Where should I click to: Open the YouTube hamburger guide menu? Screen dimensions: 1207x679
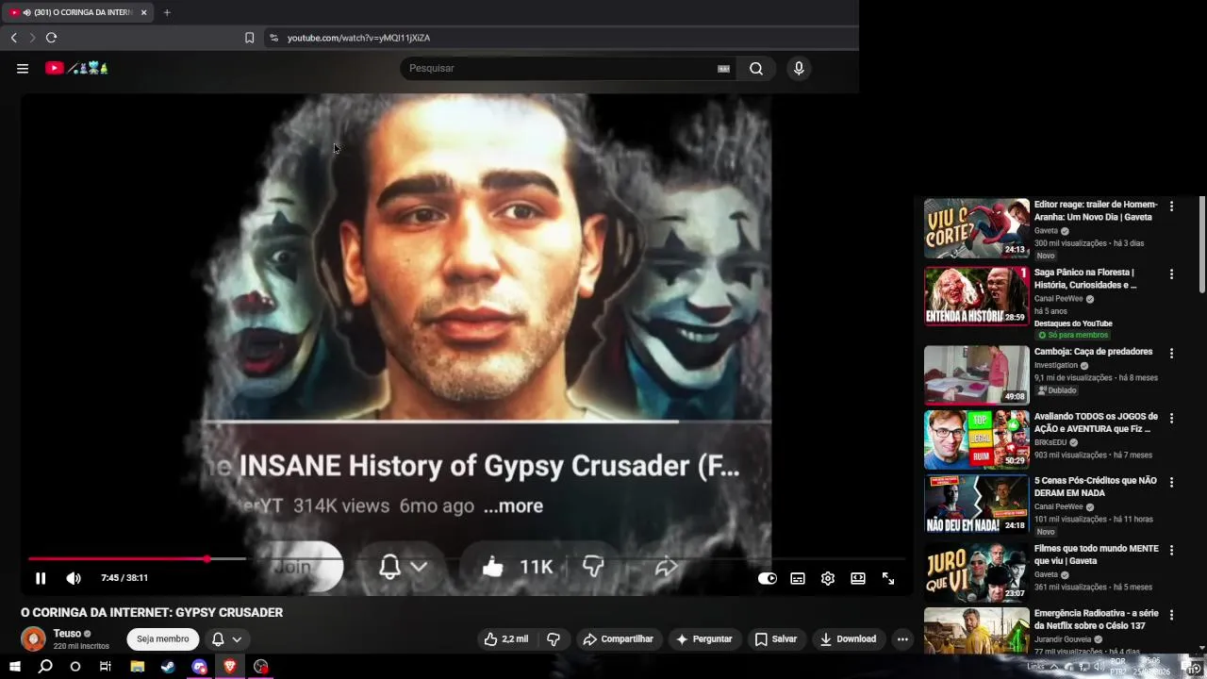[x=23, y=68]
